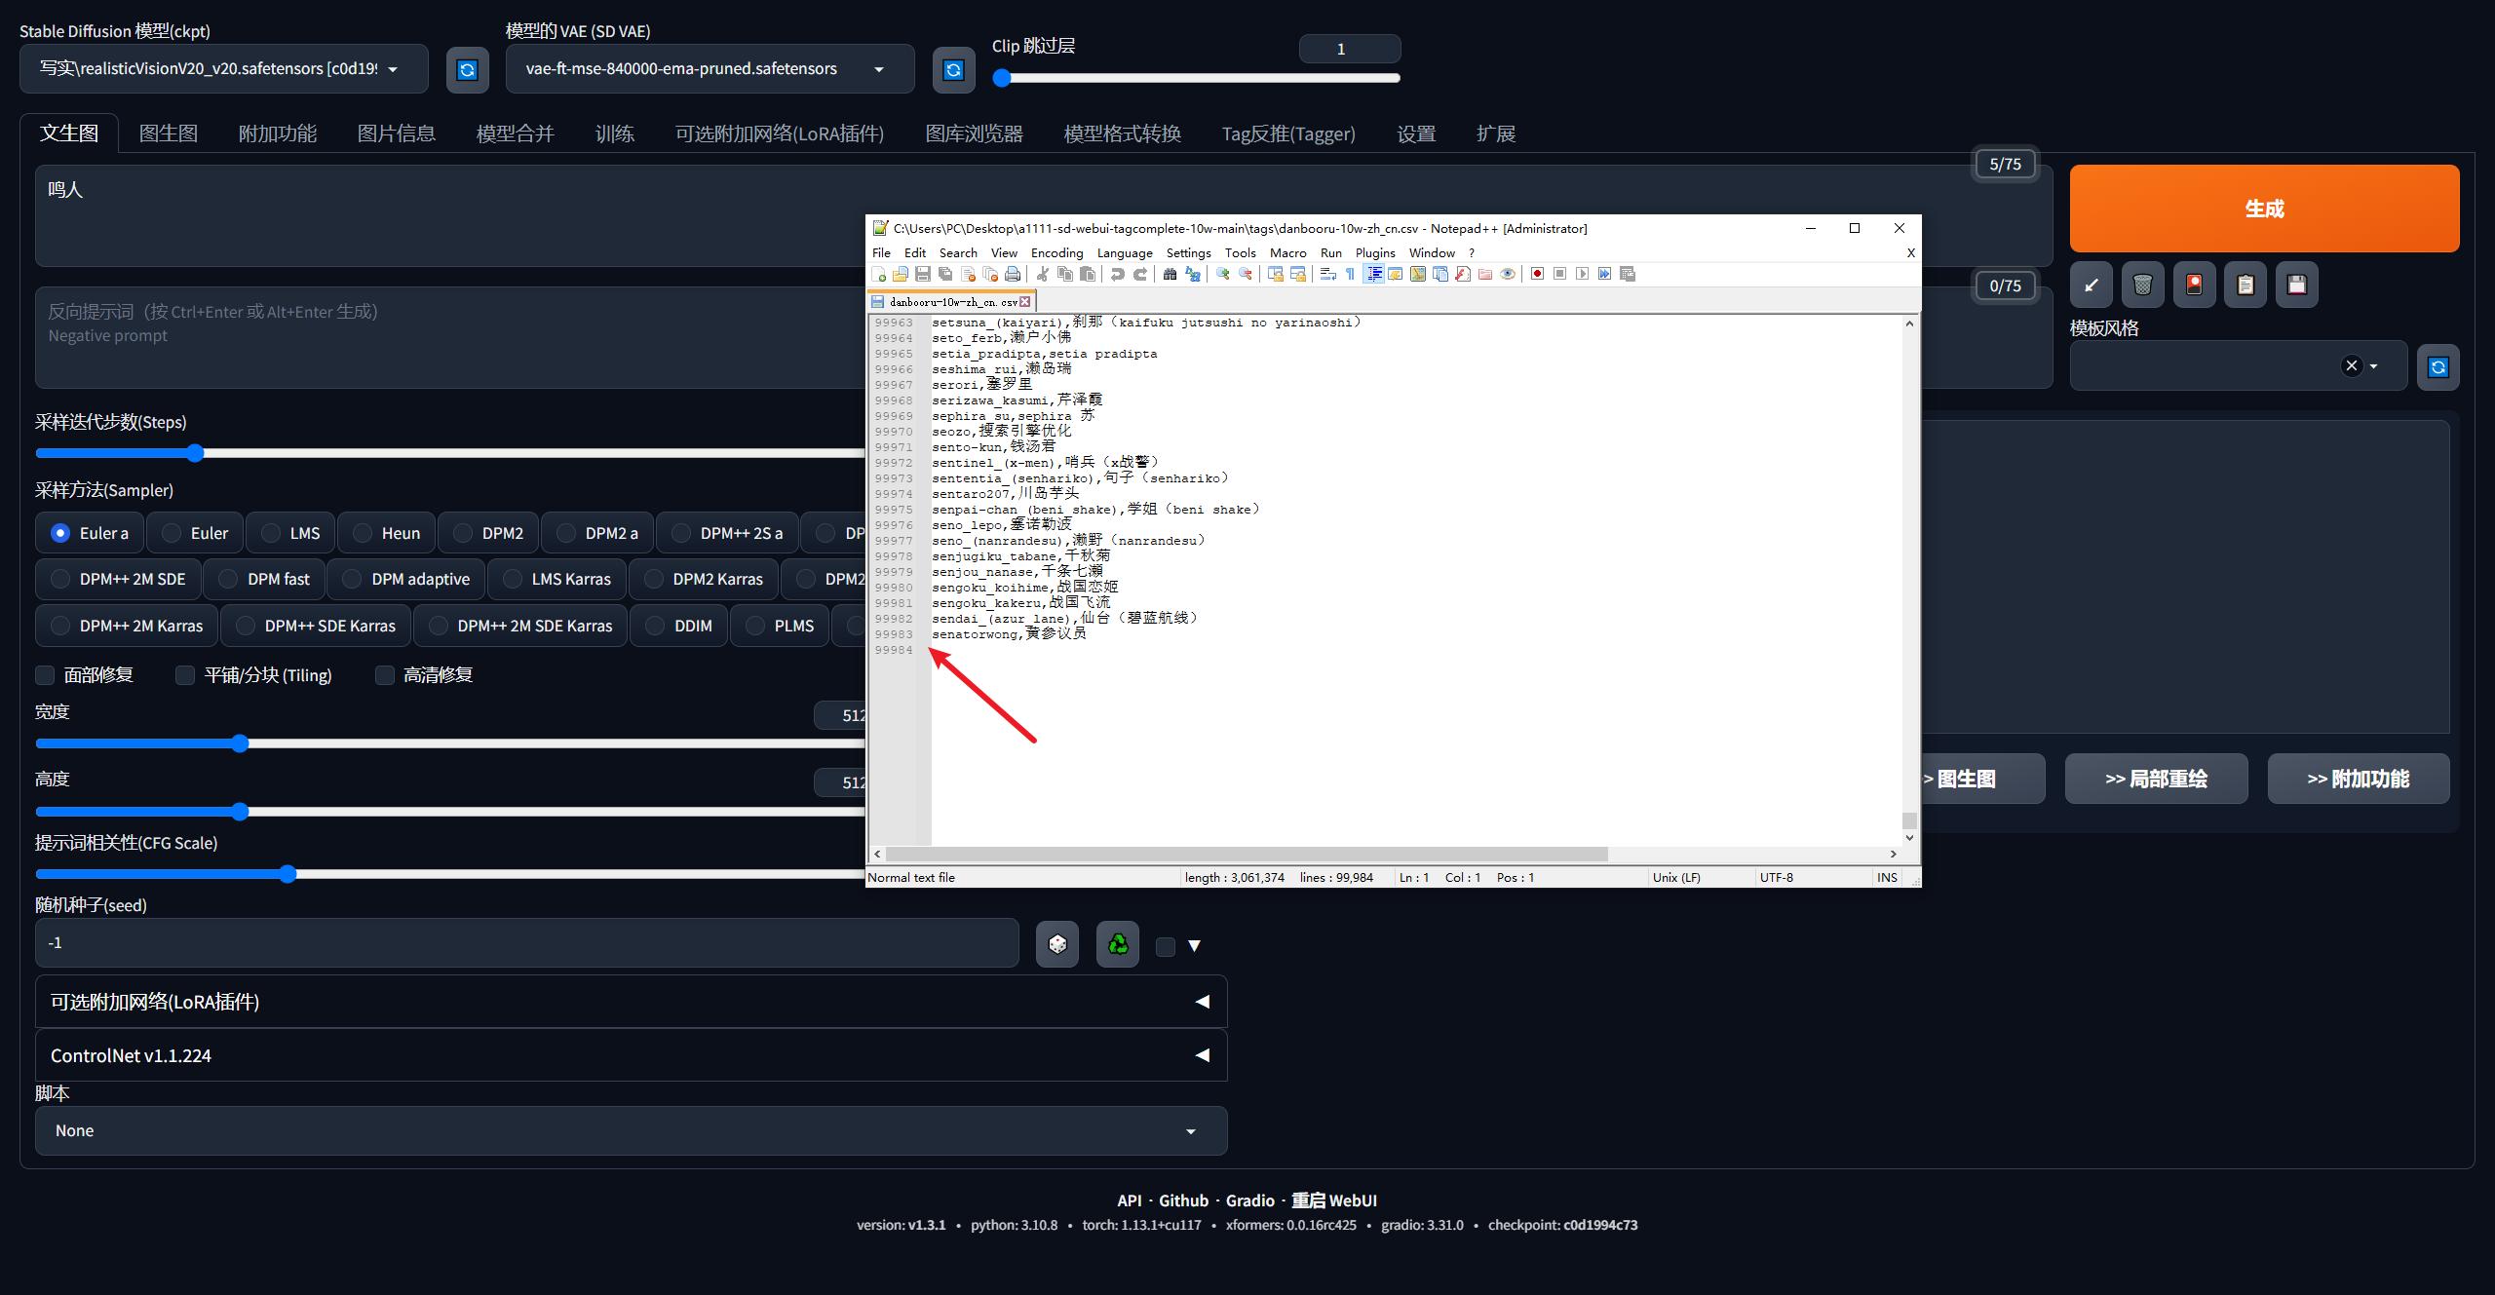The height and width of the screenshot is (1295, 2495).
Task: Click the trash clear-prompt icon
Action: coord(2142,285)
